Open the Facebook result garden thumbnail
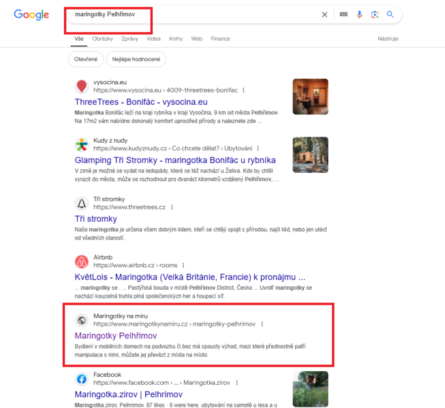Image resolution: width=445 pixels, height=408 pixels. [x=311, y=389]
